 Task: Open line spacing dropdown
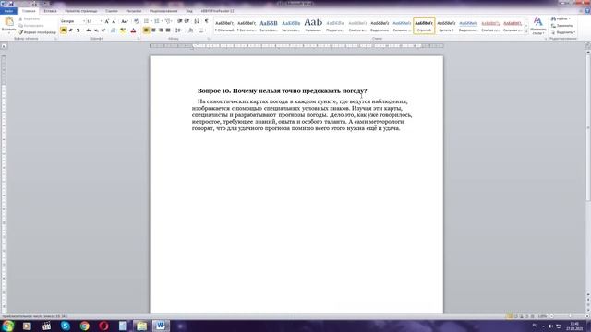[x=178, y=30]
